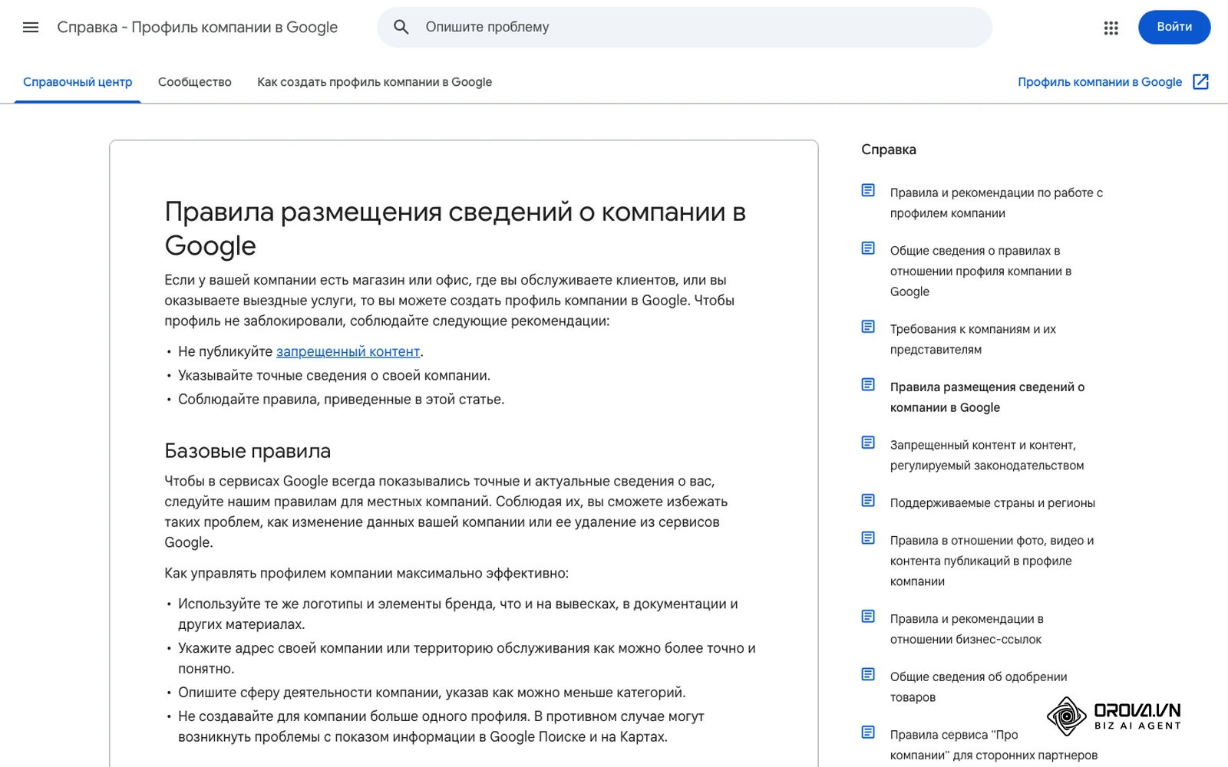Focus the Опишите проблему search field
Viewport: 1228px width, 767px height.
coord(685,27)
